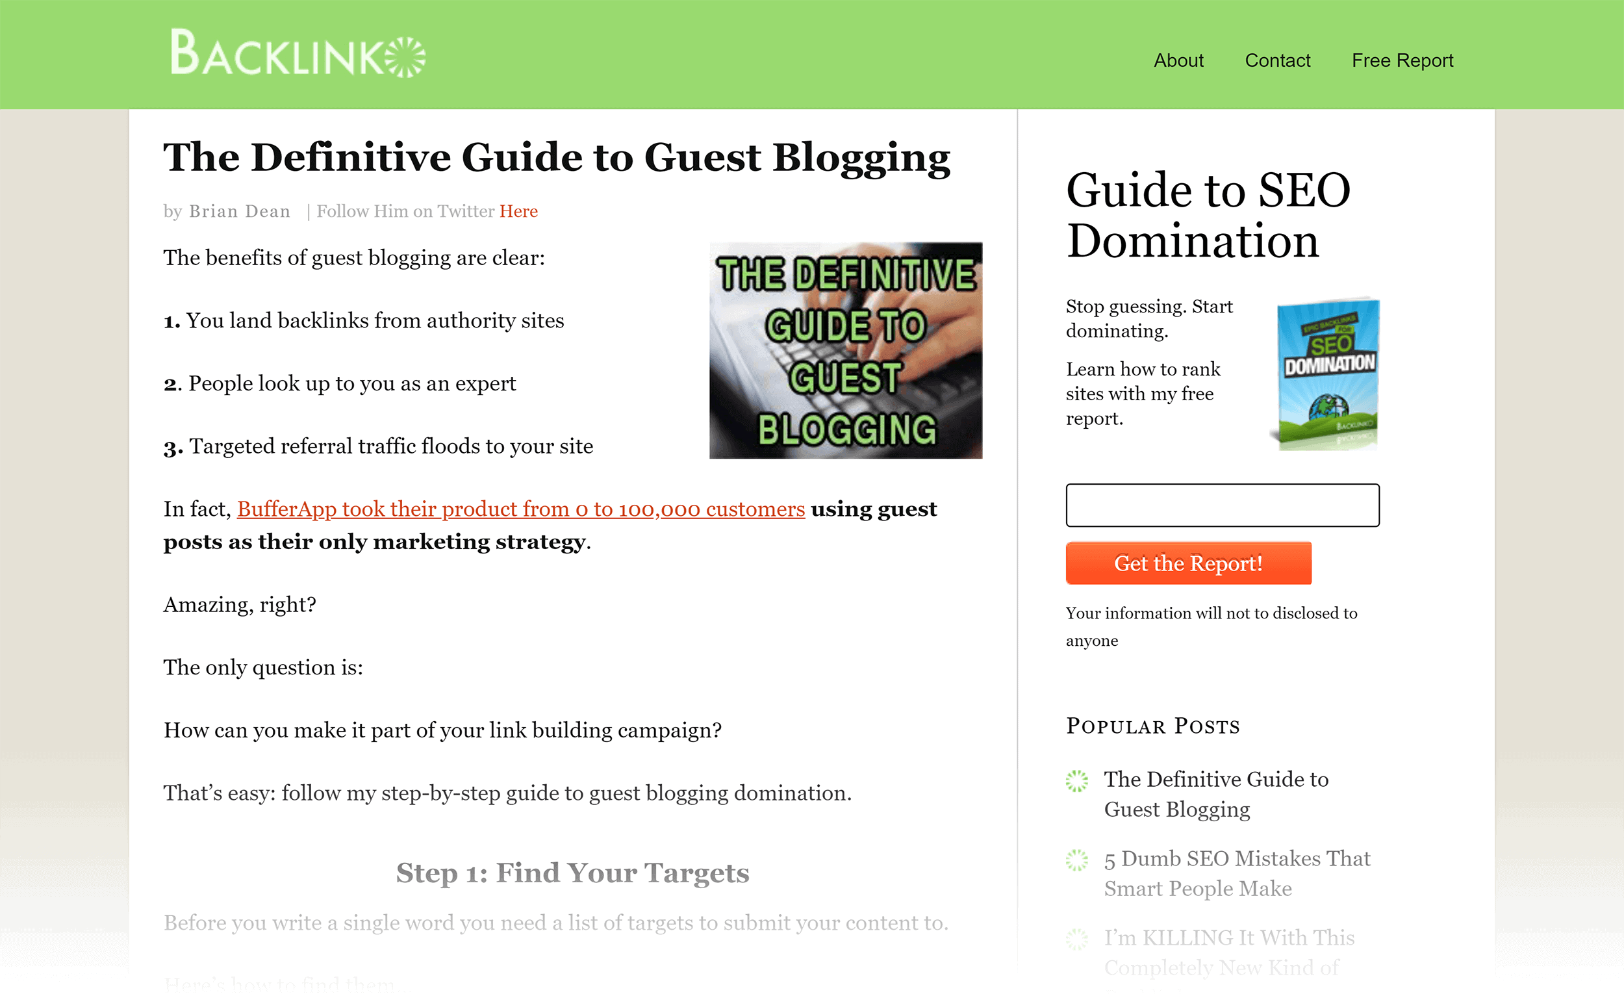1624x996 pixels.
Task: Click the email input field
Action: [x=1223, y=504]
